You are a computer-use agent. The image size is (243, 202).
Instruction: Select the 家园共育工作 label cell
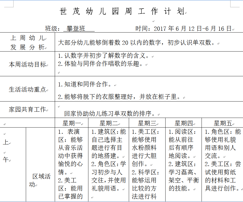click(27, 110)
